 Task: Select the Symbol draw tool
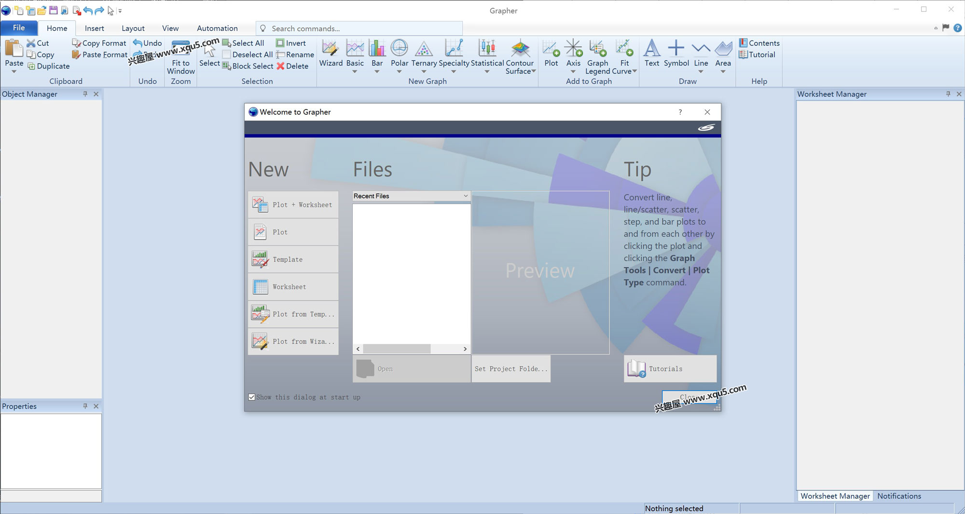pyautogui.click(x=676, y=53)
